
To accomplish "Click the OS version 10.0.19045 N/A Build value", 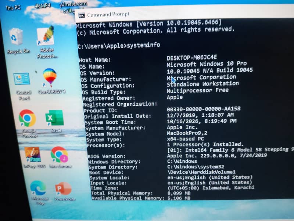I will [210, 70].
